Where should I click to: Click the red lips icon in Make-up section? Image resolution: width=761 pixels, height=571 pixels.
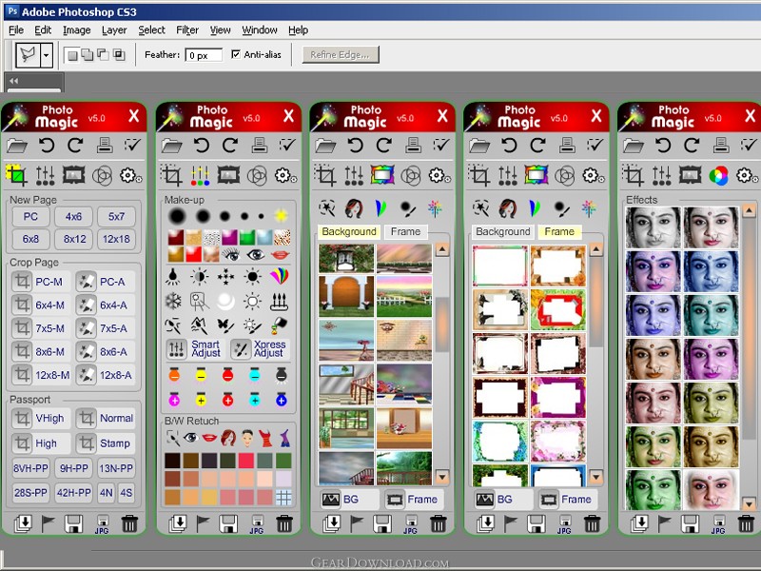(x=280, y=254)
